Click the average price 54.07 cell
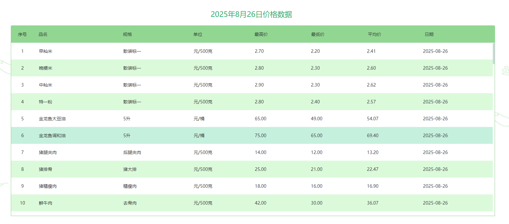 click(x=373, y=119)
